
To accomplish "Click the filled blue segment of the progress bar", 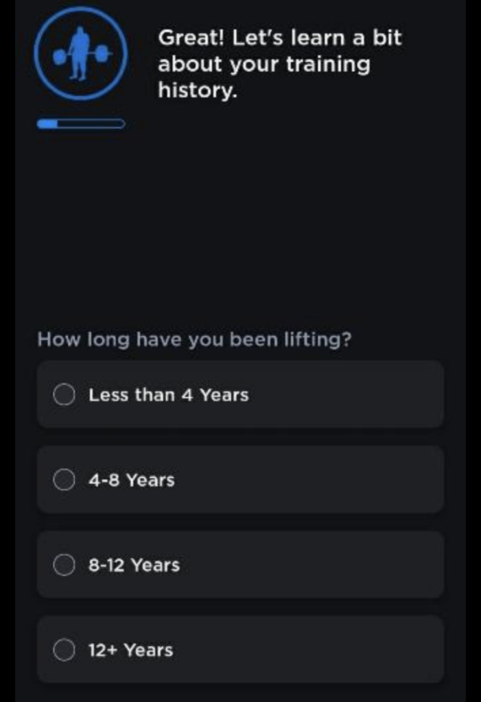I will pos(49,124).
